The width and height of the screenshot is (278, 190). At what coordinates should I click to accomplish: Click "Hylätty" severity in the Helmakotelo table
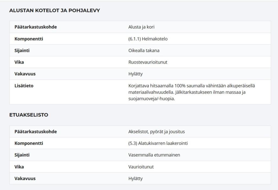[135, 74]
